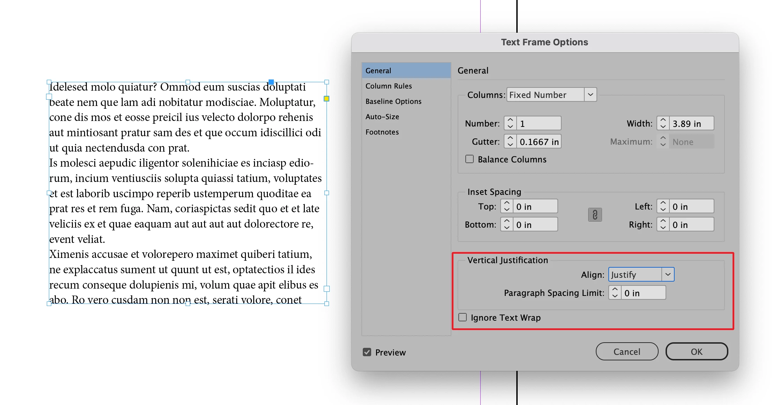
Task: Toggle the inset spacing chain link icon
Action: click(x=595, y=215)
